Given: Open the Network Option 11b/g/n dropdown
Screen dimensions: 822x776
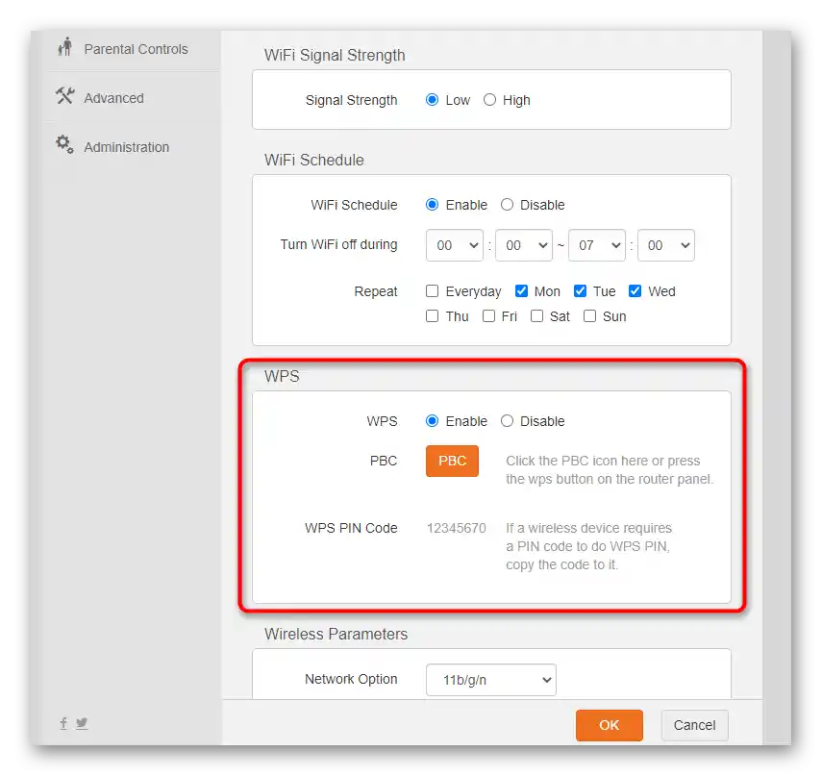Looking at the screenshot, I should coord(491,680).
